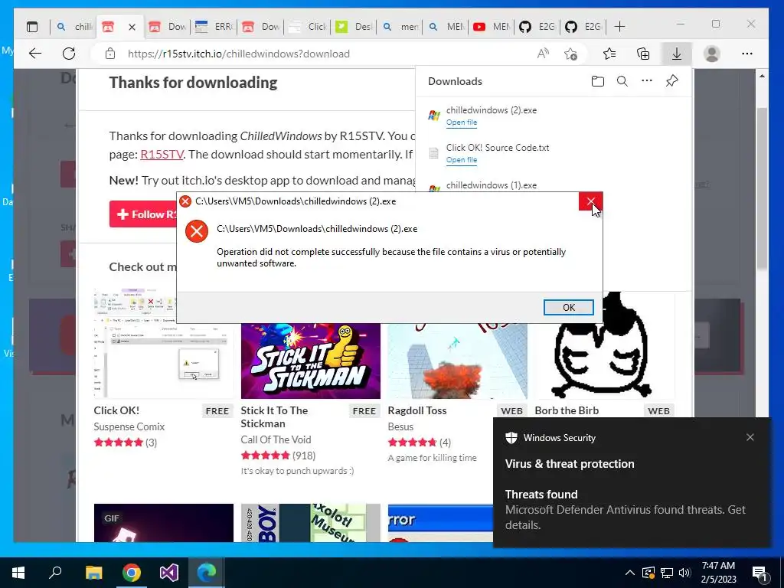Click Open file under Click OK! Source Code.txt
This screenshot has height=588, width=784.
[462, 160]
